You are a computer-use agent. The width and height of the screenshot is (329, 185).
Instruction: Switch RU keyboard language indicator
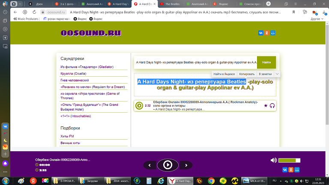click(x=275, y=181)
